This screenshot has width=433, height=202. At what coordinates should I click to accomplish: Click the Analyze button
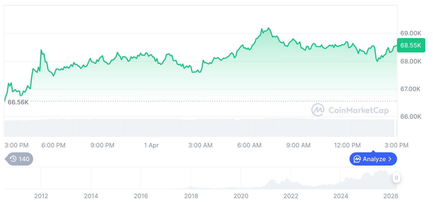[x=373, y=159]
